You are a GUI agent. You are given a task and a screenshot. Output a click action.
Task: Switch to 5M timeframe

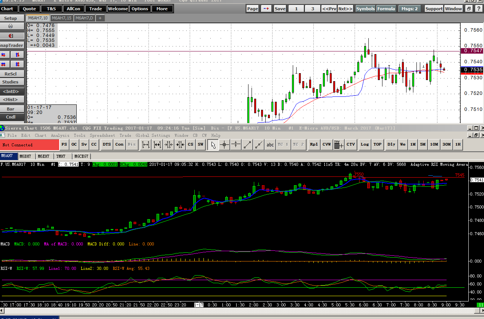[423, 144]
